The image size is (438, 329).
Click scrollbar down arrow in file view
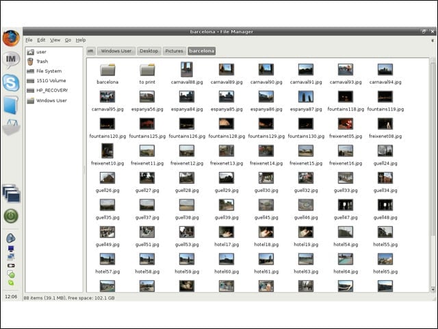point(433,289)
